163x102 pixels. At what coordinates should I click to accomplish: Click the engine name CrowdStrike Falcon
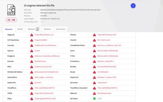pos(77,45)
